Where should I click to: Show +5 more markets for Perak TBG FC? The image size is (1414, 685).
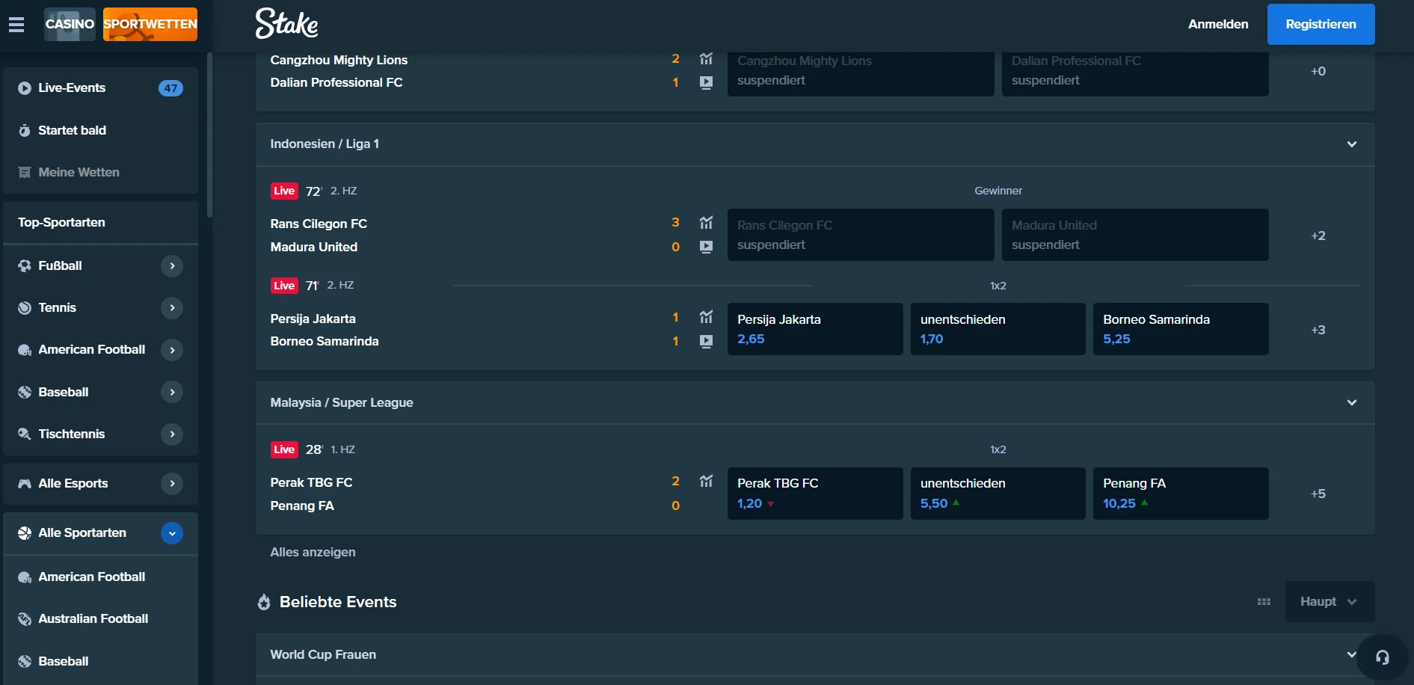(1318, 494)
